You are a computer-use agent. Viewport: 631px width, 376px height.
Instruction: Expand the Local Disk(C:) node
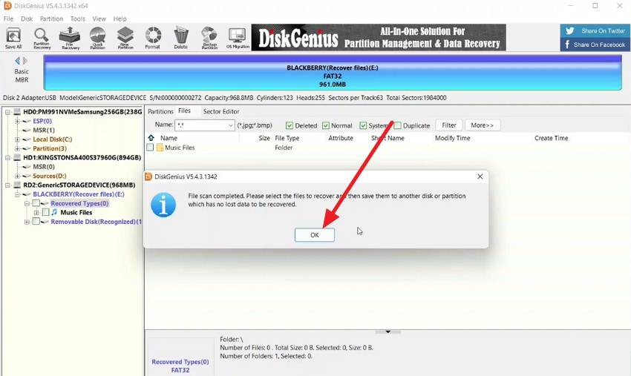click(x=17, y=139)
